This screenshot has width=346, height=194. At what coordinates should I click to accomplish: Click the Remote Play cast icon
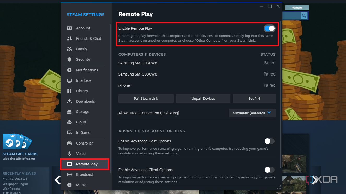[69, 164]
